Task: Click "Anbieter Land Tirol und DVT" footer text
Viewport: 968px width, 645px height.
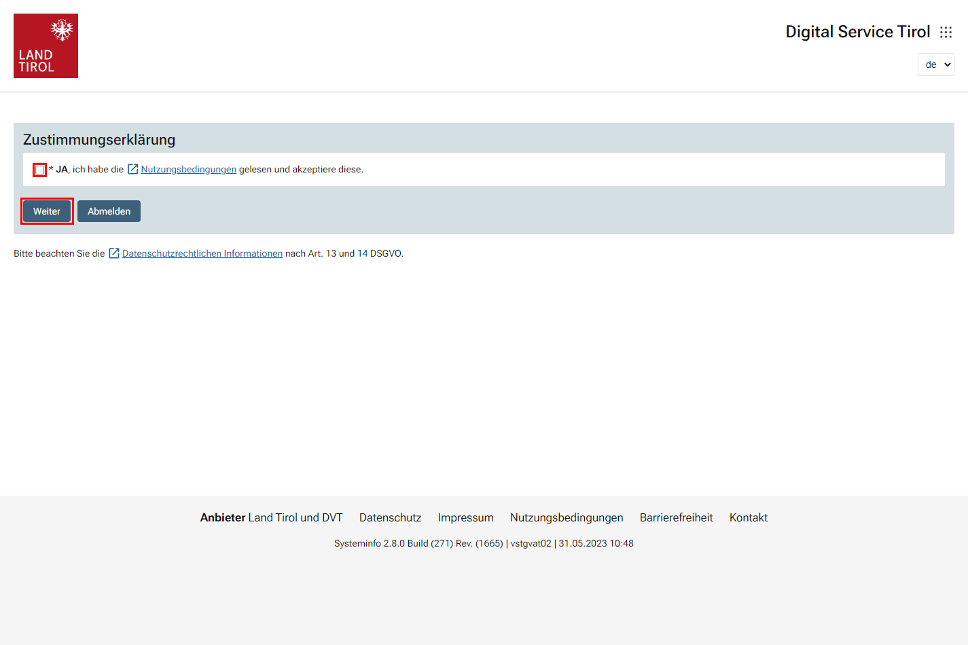Action: pyautogui.click(x=271, y=517)
